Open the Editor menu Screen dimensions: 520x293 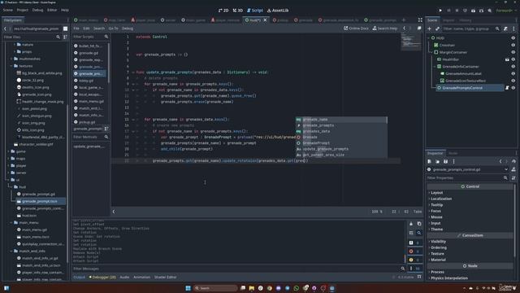(52, 10)
